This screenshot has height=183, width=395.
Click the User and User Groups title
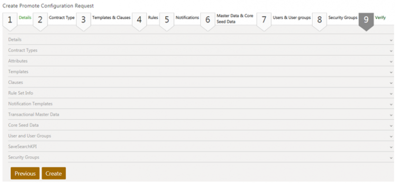(30, 136)
